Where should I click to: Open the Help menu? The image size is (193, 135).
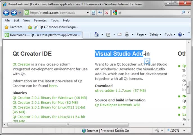coord(66,20)
